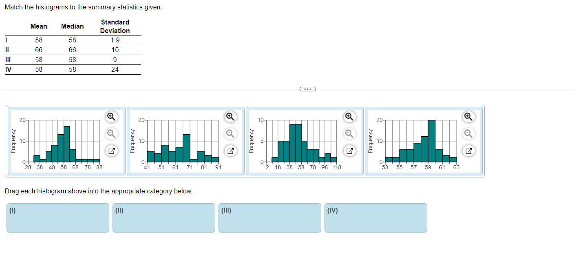This screenshot has width=574, height=277.
Task: Zoom out on the third histogram
Action: point(349,133)
